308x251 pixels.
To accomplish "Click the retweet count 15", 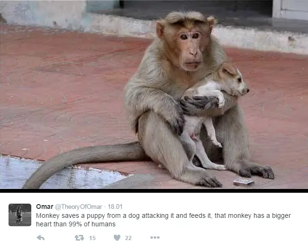I will 92,238.
